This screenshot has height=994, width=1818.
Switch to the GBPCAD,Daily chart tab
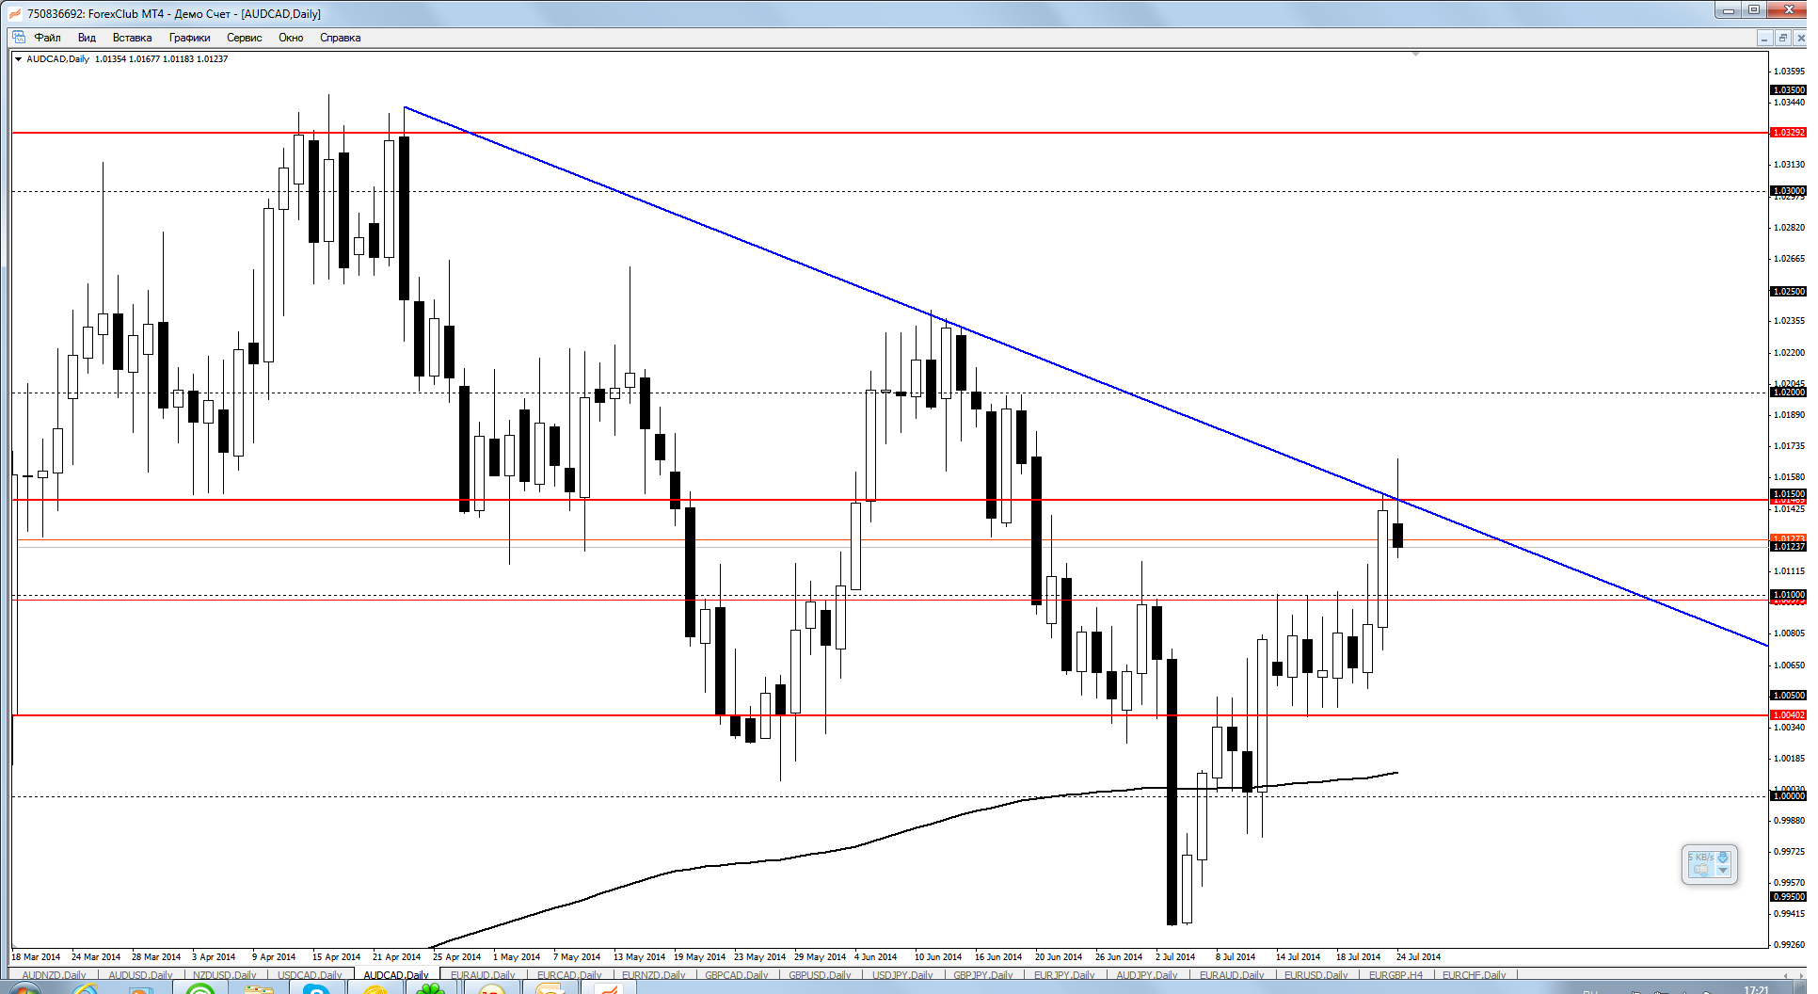click(x=737, y=975)
